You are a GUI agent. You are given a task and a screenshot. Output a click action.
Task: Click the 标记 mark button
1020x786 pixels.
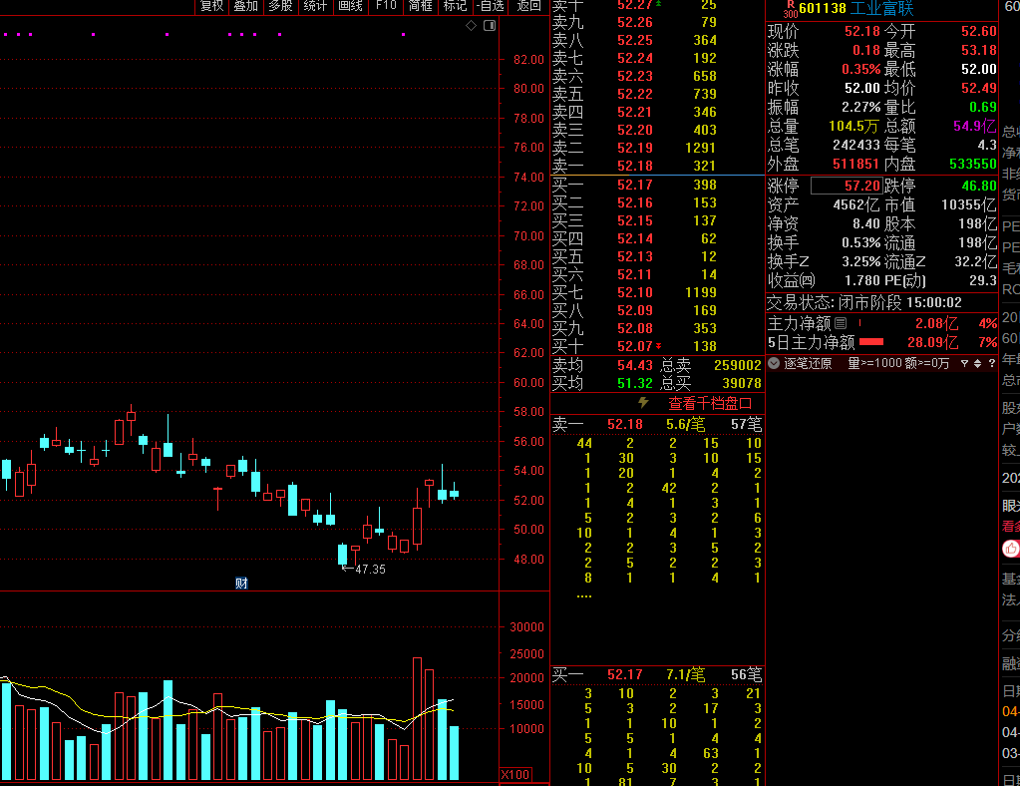455,6
